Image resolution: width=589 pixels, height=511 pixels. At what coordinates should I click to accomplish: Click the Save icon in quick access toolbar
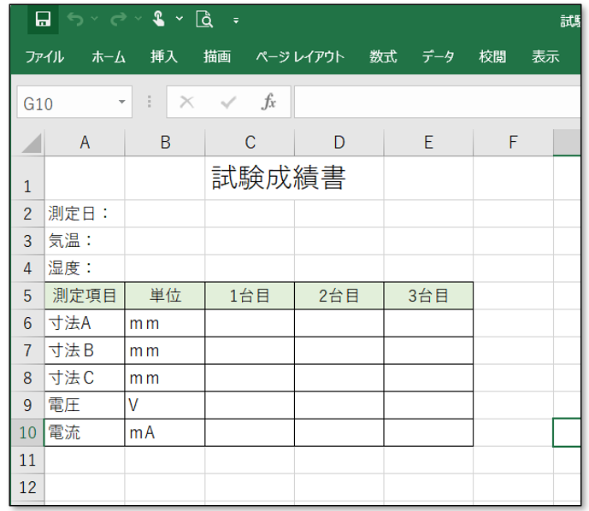coord(43,20)
